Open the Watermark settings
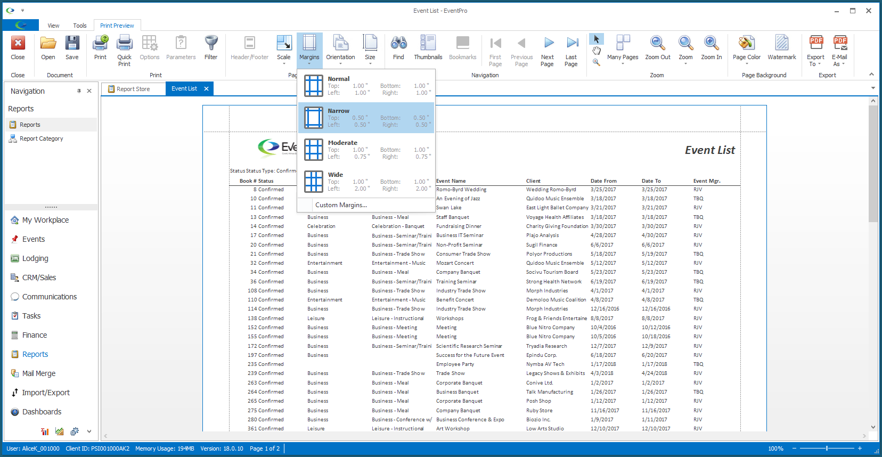Viewport: 882px width, 457px height. pyautogui.click(x=782, y=48)
